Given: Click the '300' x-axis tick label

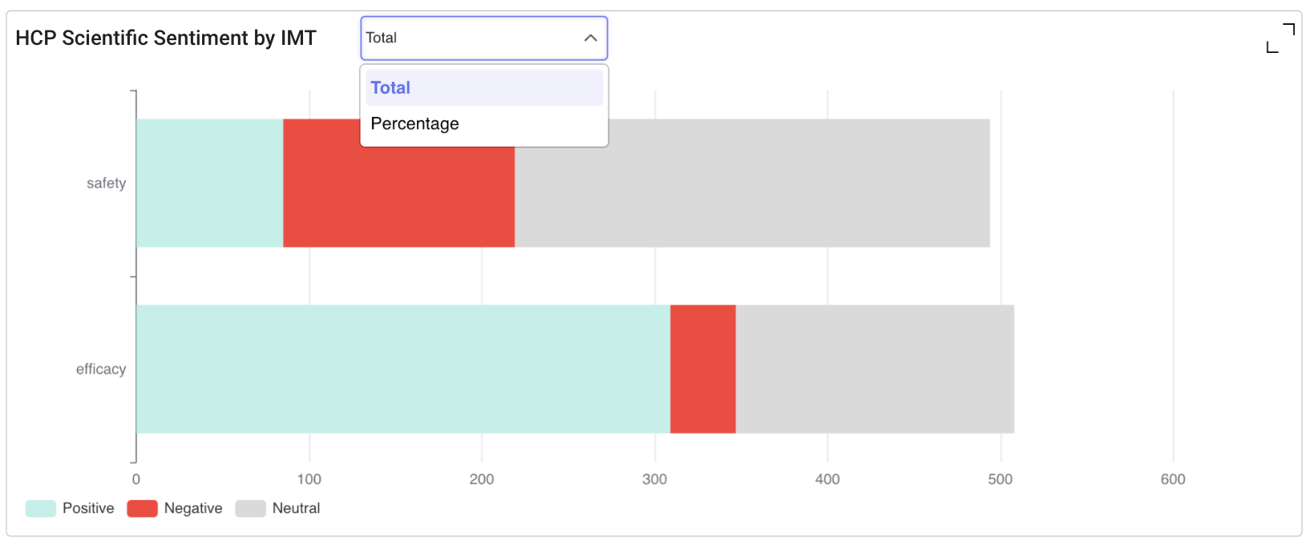Looking at the screenshot, I should (655, 479).
